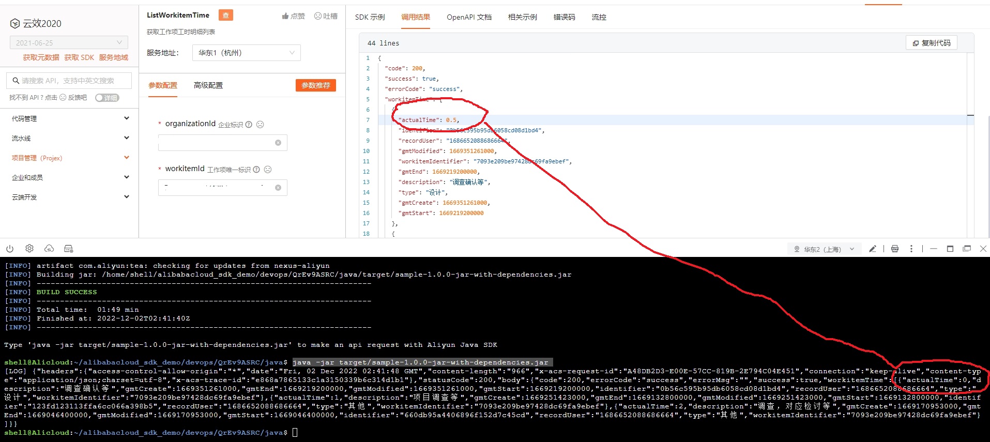The width and height of the screenshot is (990, 442).
Task: Maximize the Cloud Shell panel
Action: (x=950, y=249)
